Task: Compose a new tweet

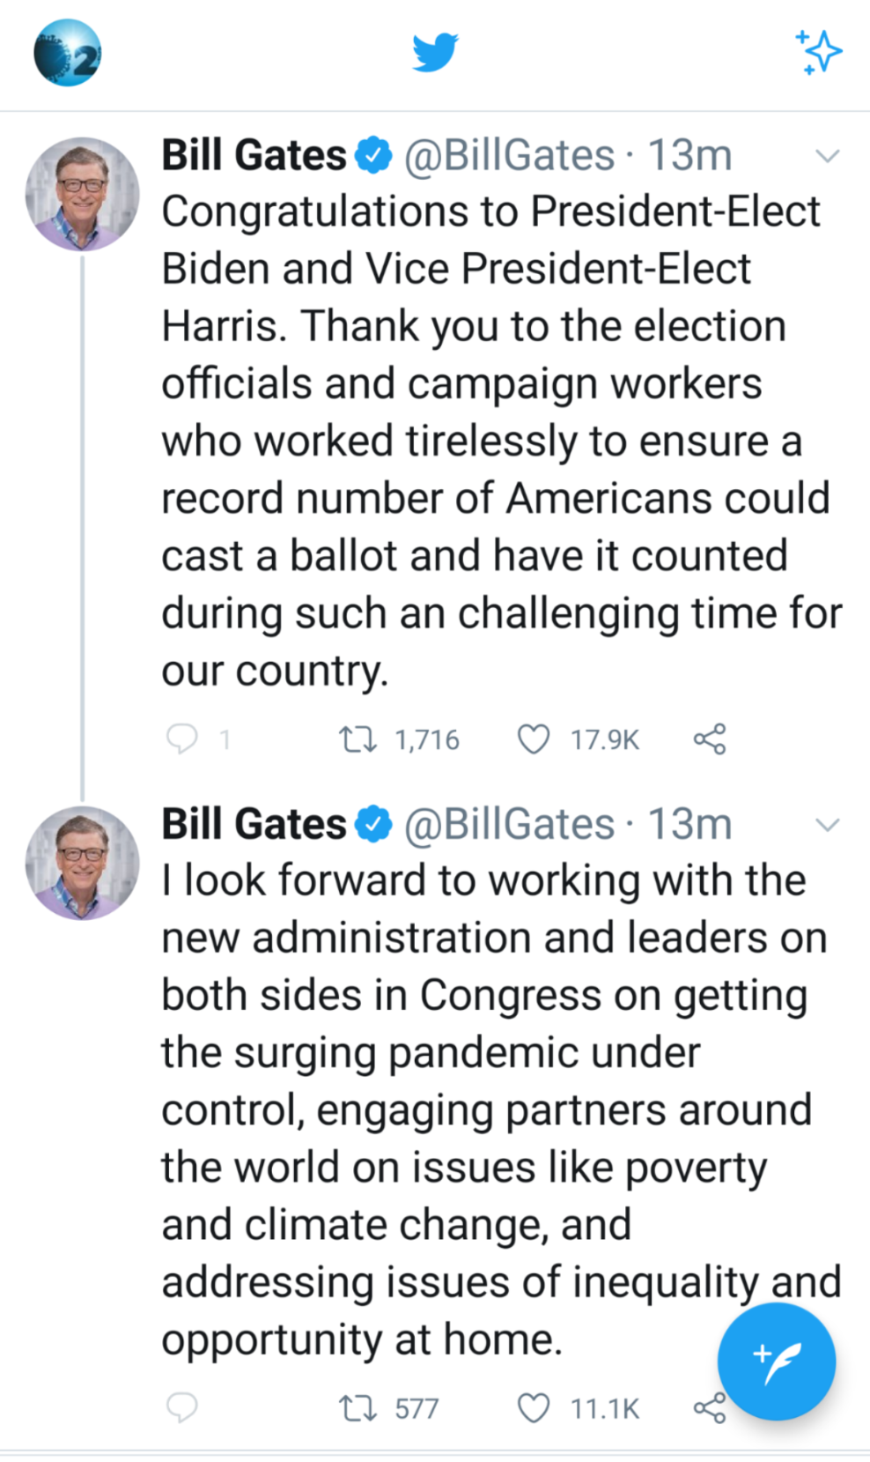Action: tap(776, 1362)
